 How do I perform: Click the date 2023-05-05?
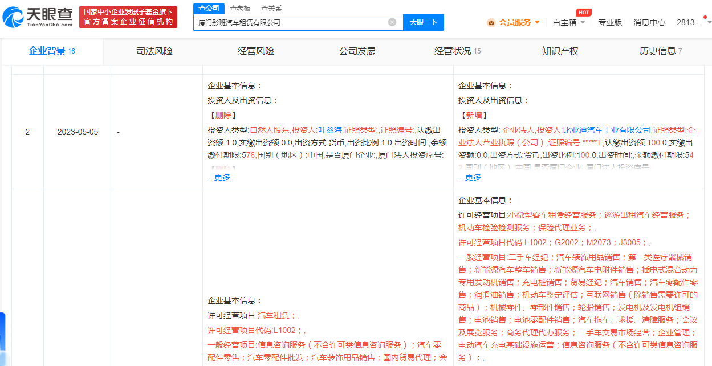click(78, 132)
